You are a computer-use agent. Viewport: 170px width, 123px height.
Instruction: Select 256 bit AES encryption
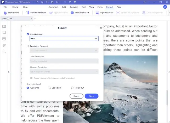pos(50,88)
